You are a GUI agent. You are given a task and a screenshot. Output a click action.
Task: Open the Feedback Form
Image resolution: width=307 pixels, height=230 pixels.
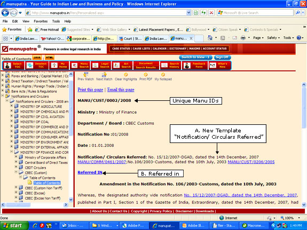click(195, 66)
